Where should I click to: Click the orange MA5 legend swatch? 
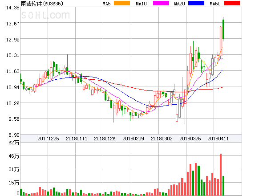click(122, 3)
